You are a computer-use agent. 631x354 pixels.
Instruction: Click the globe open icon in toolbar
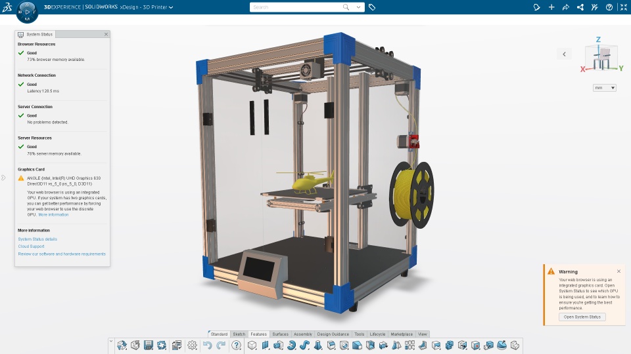pyautogui.click(x=122, y=345)
